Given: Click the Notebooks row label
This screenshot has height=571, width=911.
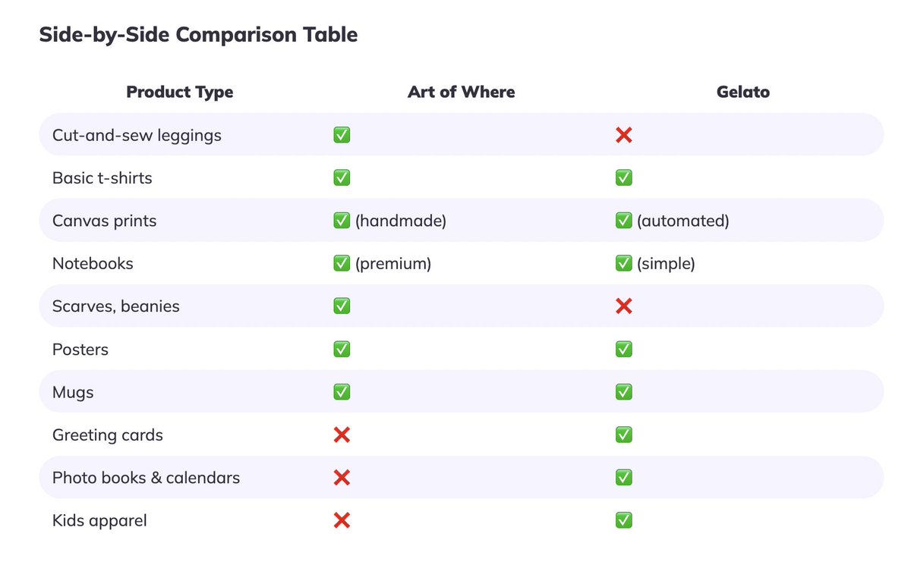Looking at the screenshot, I should pos(93,263).
